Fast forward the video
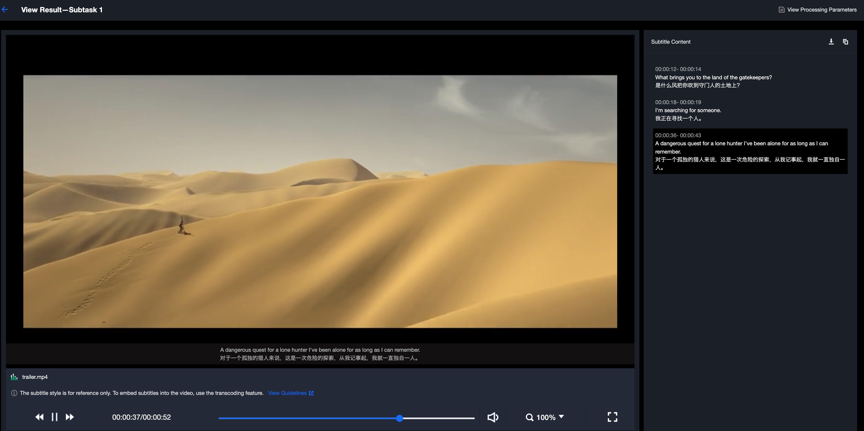Image resolution: width=864 pixels, height=431 pixels. click(x=70, y=417)
